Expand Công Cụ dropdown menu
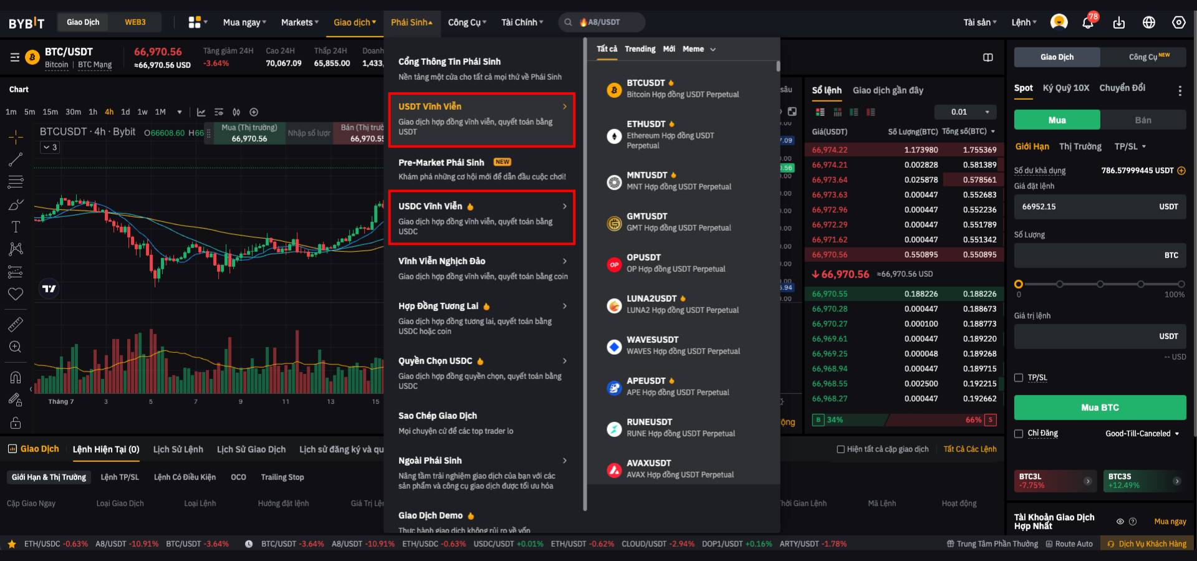The image size is (1197, 561). (x=467, y=22)
